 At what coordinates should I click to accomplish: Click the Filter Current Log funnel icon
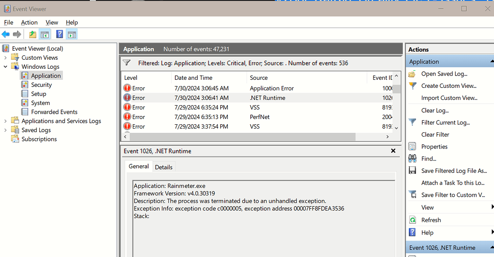[412, 122]
